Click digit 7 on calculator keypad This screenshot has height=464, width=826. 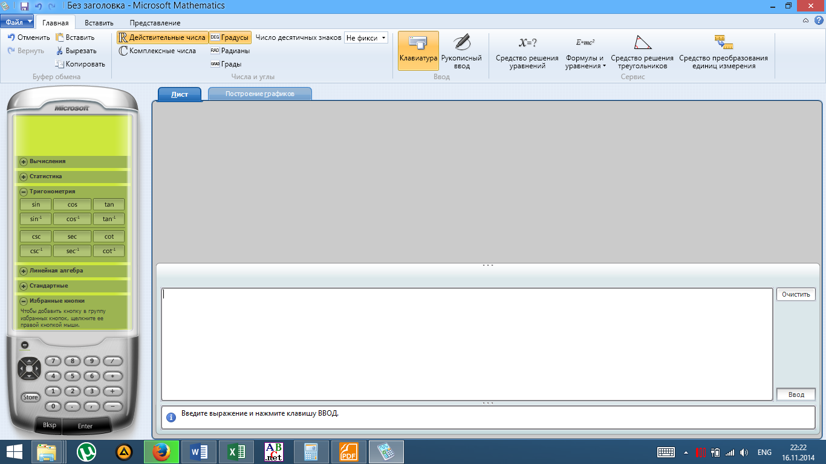[x=54, y=361]
